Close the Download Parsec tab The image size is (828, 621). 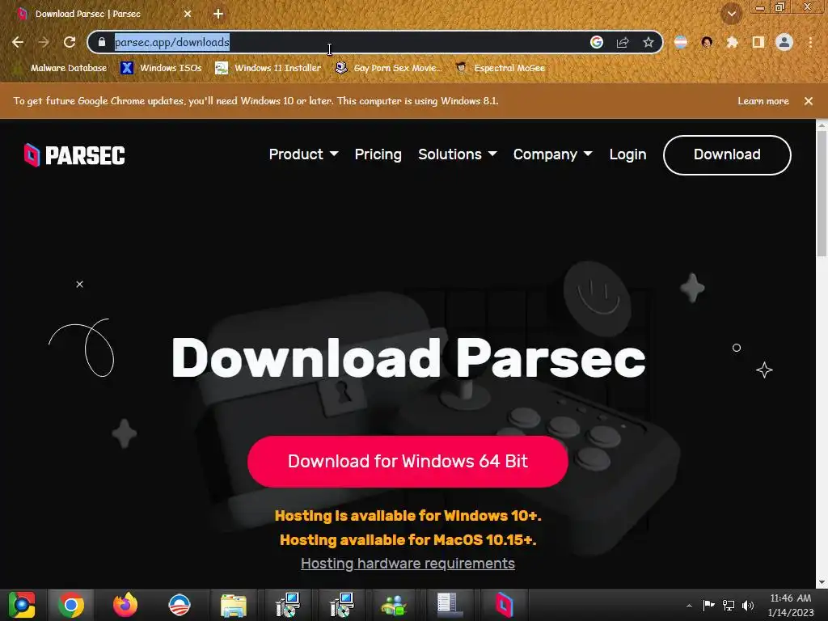click(188, 14)
